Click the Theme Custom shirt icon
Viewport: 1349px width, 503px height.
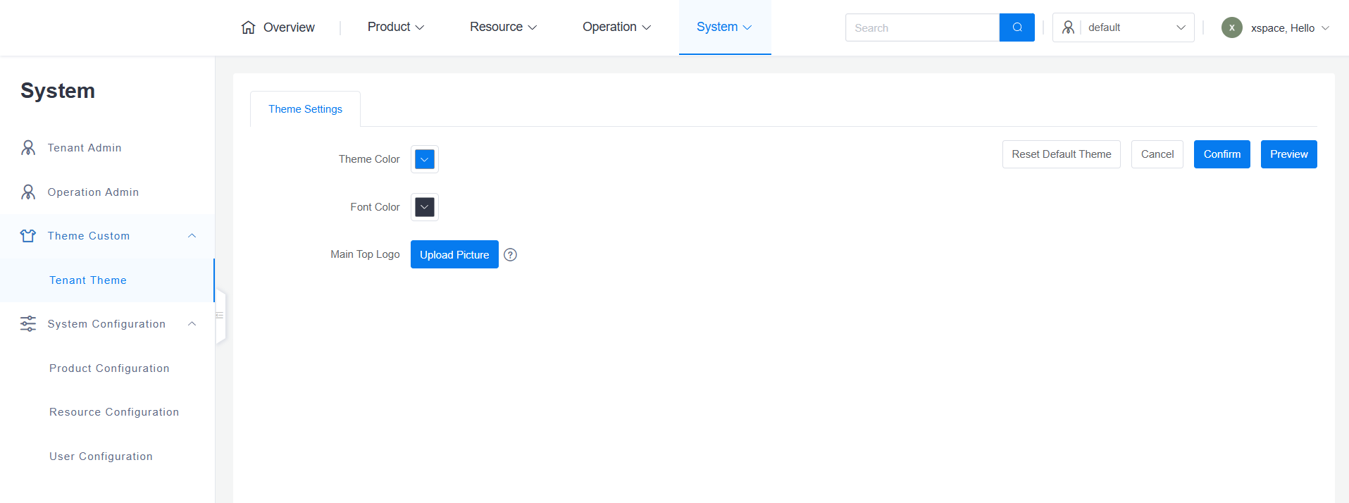28,236
